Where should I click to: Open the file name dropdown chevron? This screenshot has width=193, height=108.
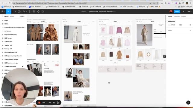pyautogui.click(x=115, y=11)
